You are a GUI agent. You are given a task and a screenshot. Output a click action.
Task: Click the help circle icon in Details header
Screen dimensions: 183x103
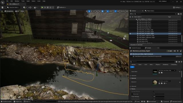178,51
